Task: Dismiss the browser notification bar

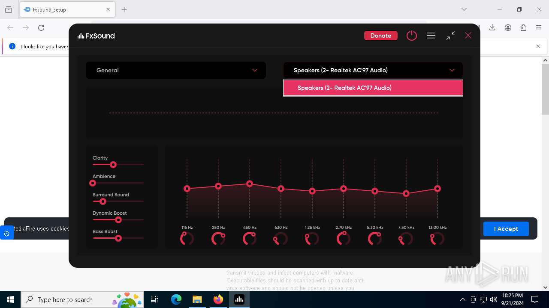Action: 538,46
